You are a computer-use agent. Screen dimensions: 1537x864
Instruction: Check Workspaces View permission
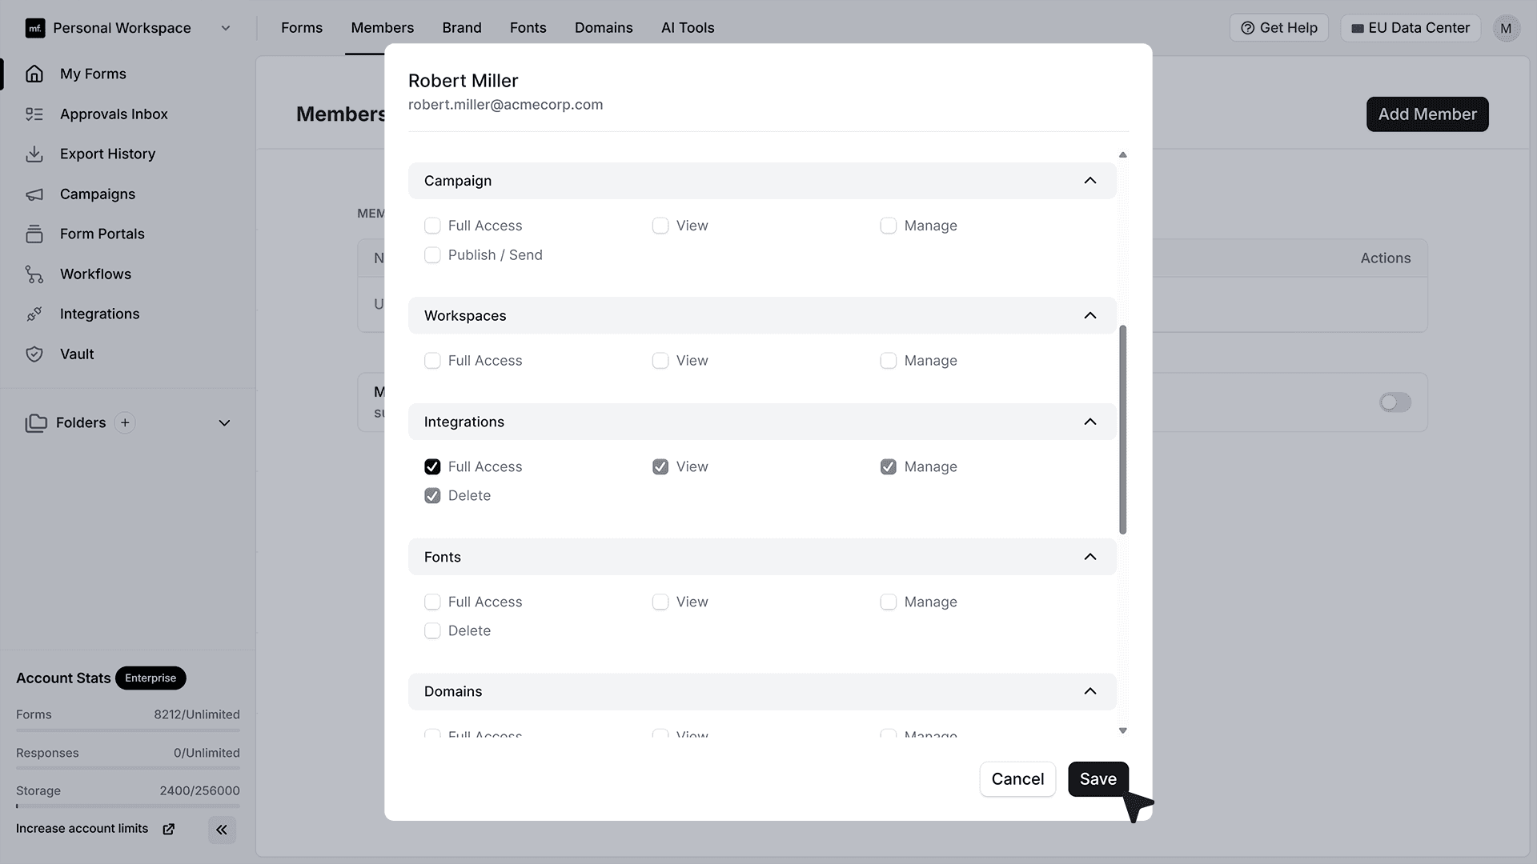click(660, 361)
